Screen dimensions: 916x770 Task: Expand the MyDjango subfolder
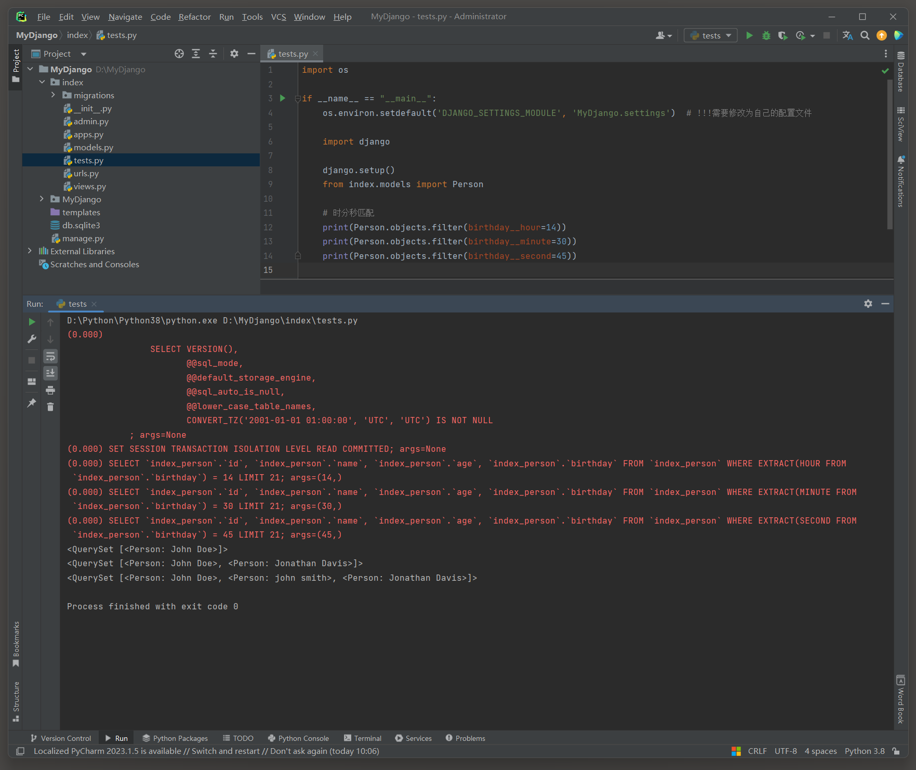[42, 199]
